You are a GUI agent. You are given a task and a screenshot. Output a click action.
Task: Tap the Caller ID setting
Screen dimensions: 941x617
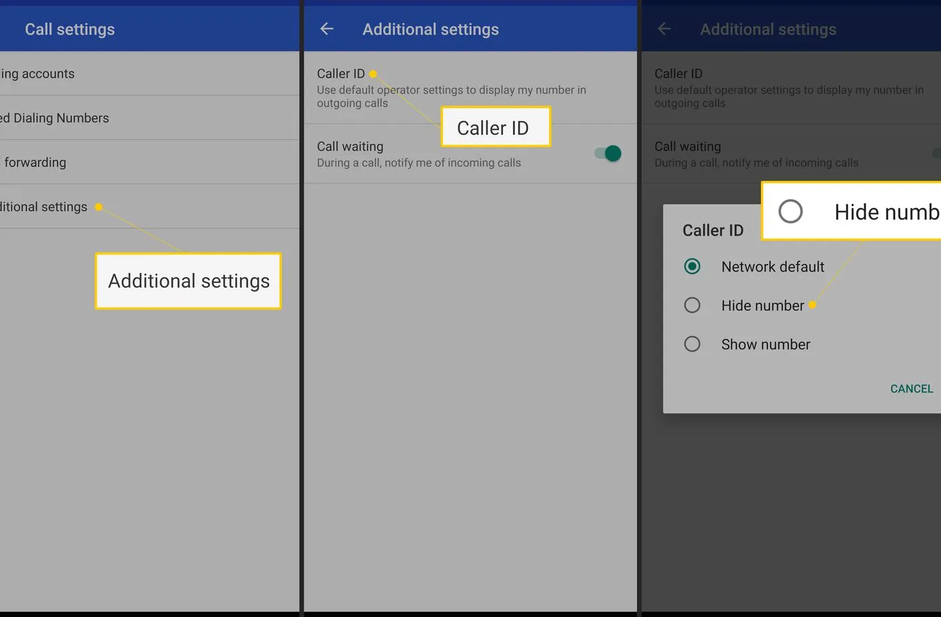click(x=341, y=73)
